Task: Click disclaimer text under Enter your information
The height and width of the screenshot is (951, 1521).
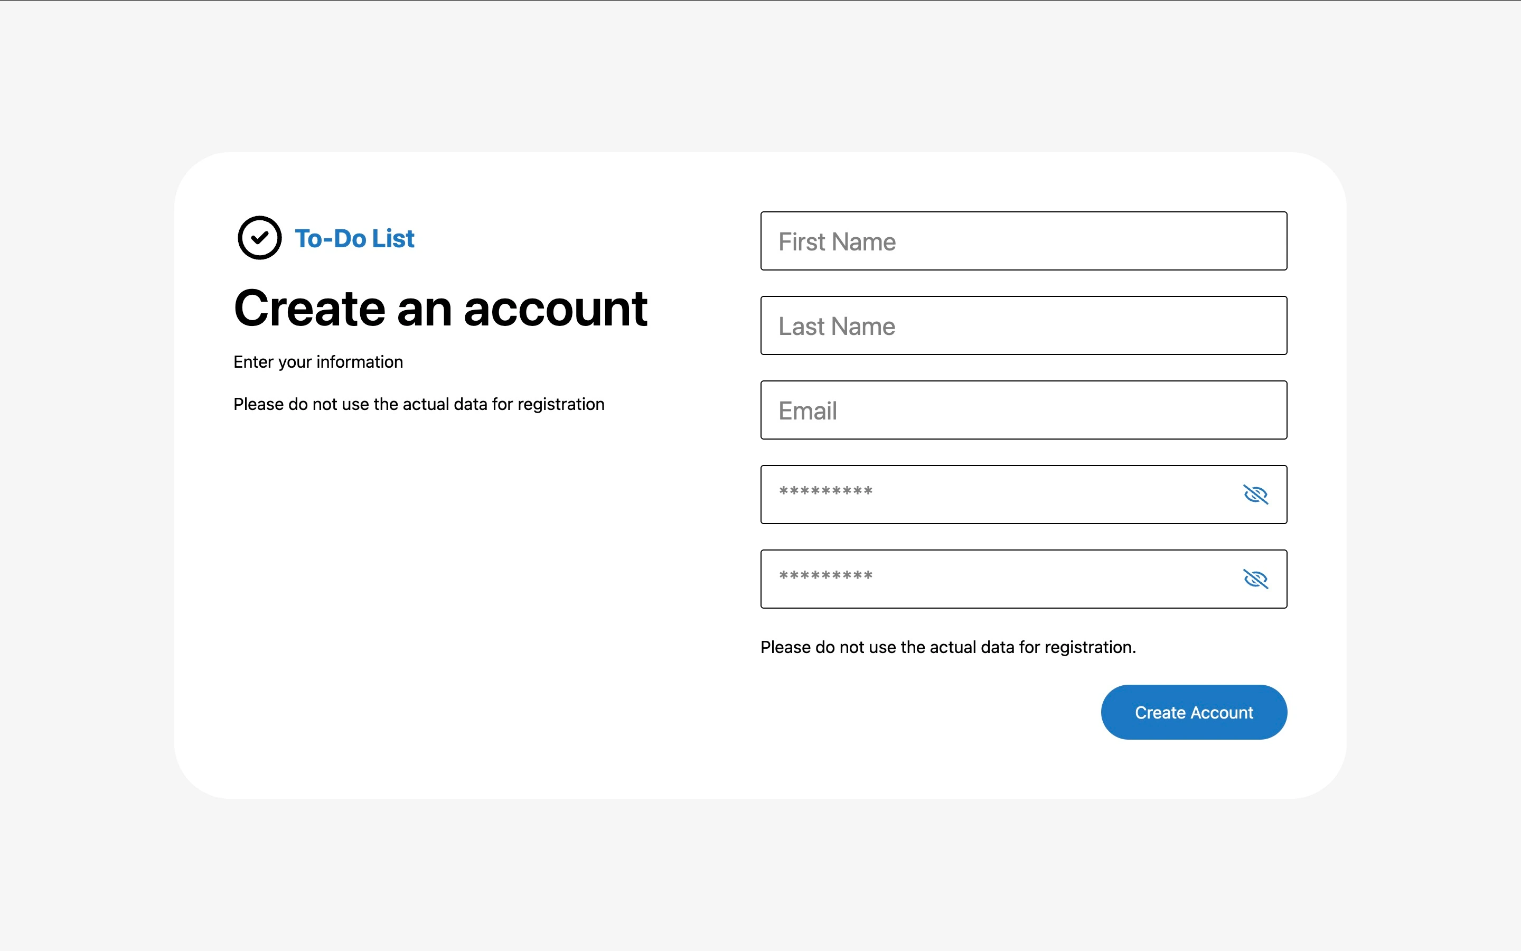Action: click(x=419, y=404)
